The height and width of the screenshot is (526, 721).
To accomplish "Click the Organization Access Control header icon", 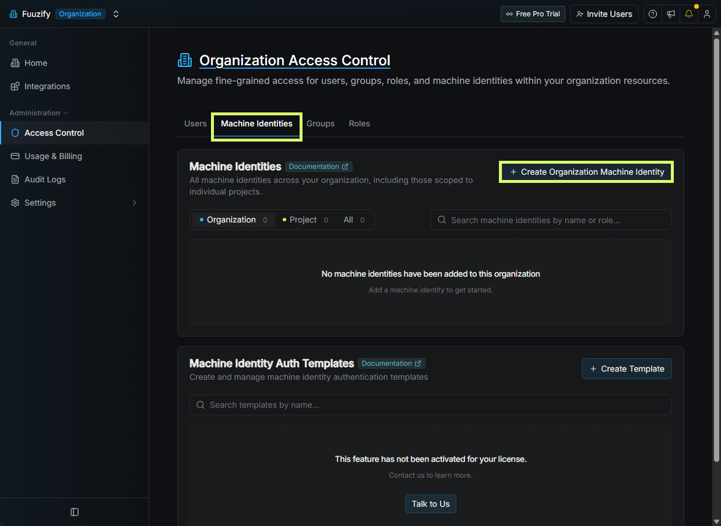I will 185,60.
